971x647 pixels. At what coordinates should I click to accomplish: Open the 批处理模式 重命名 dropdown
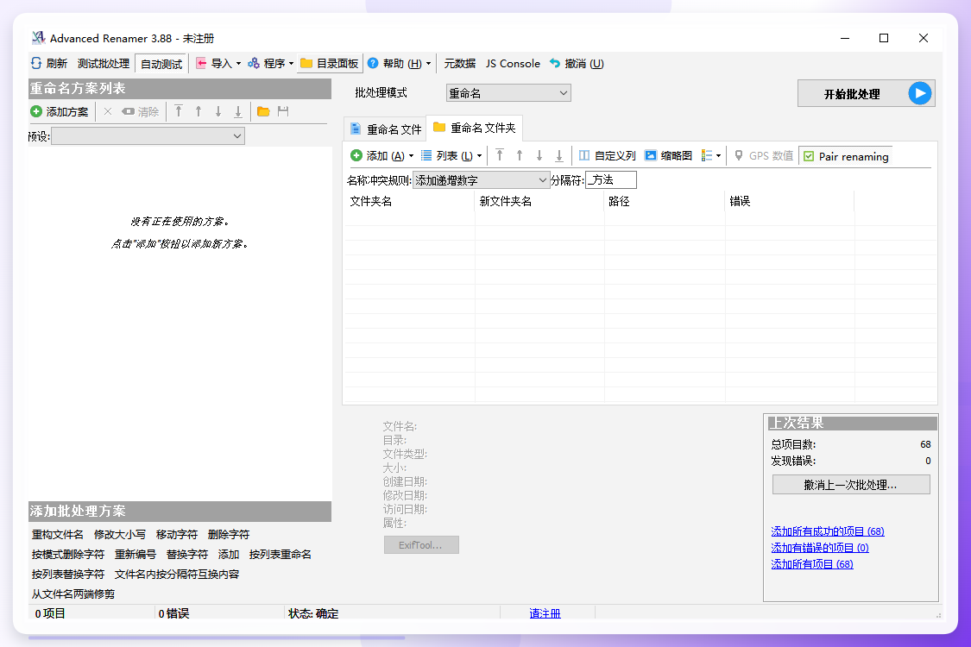tap(508, 93)
